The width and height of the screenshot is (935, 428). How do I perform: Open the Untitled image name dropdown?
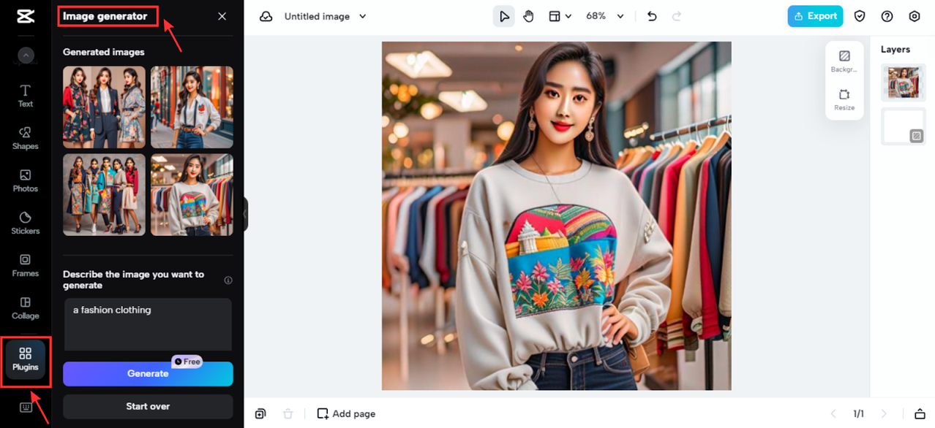[x=326, y=16]
